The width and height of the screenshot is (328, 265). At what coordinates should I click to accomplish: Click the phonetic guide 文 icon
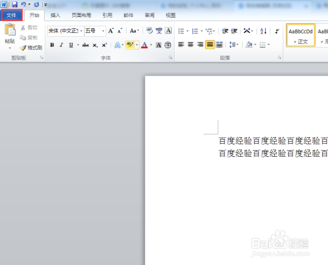159,31
